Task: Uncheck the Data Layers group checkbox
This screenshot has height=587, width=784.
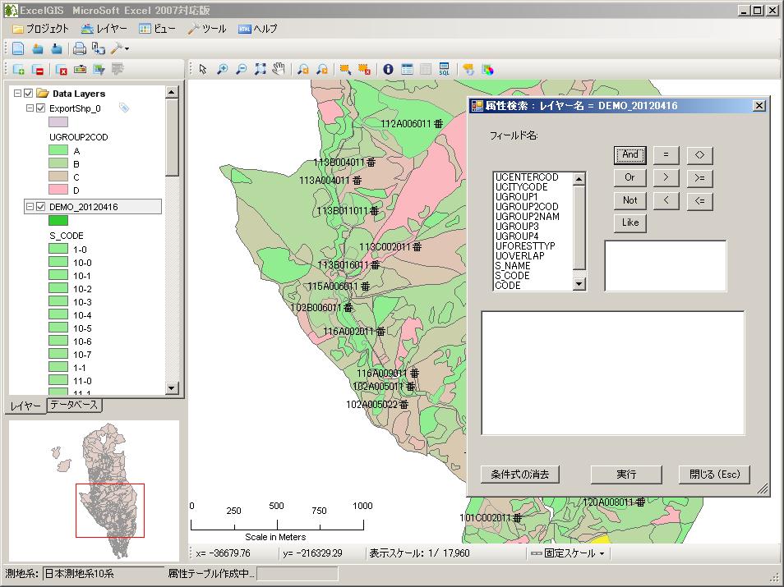Action: [29, 94]
